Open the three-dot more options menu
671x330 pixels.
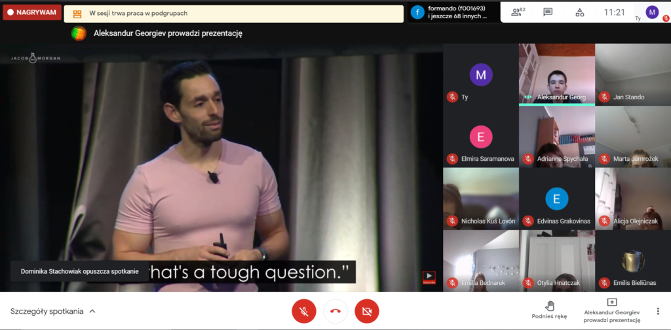pos(658,311)
